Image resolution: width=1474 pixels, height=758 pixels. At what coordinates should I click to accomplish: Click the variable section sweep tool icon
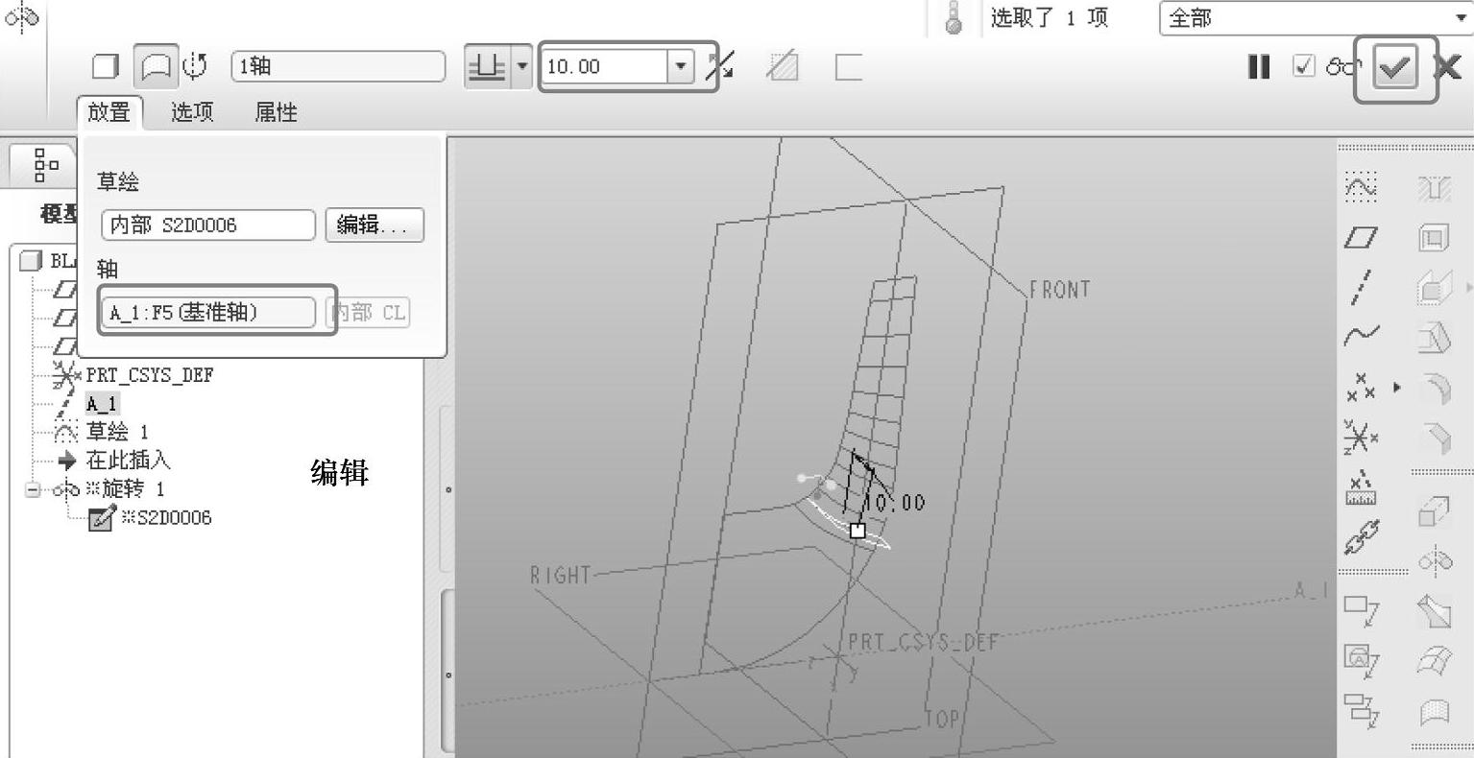coord(1435,611)
